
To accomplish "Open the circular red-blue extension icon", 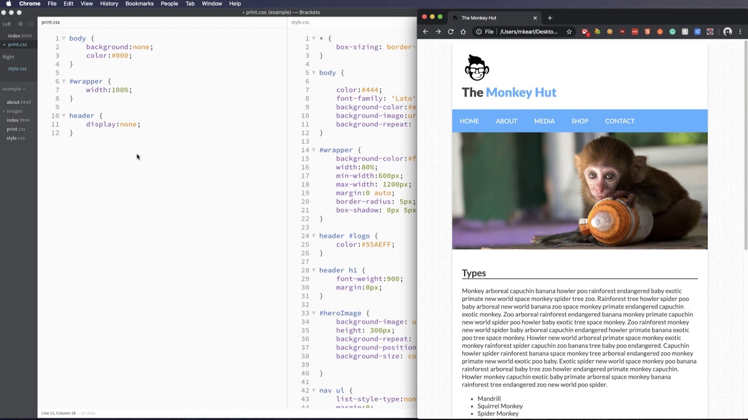I will click(x=710, y=32).
